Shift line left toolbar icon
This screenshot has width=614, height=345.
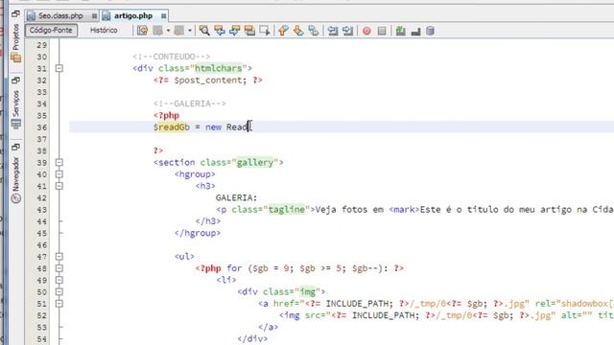pyautogui.click(x=333, y=31)
